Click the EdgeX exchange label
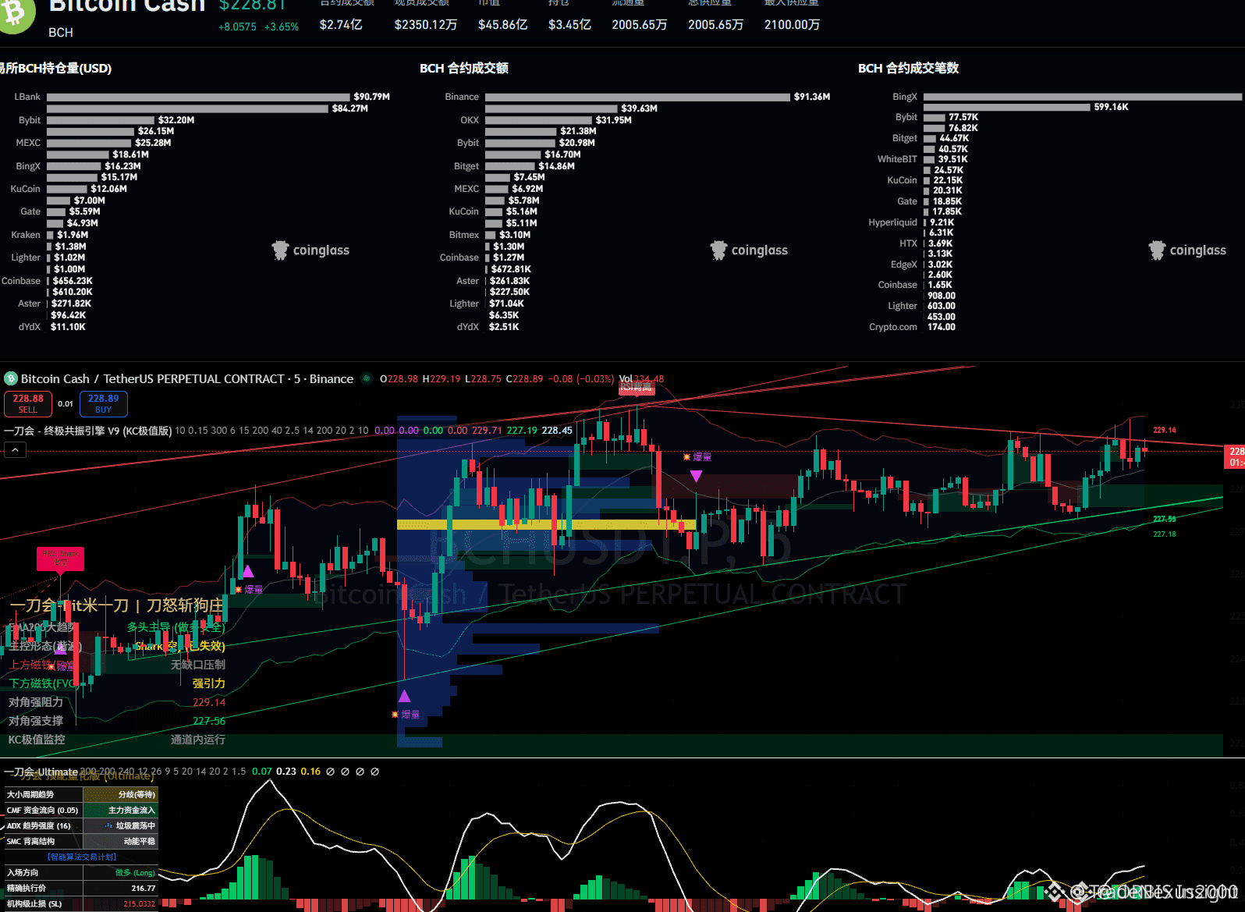The height and width of the screenshot is (912, 1245). click(x=904, y=264)
